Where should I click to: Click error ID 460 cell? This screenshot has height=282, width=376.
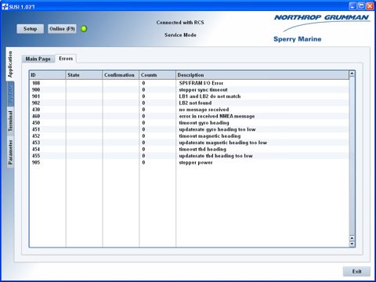click(x=47, y=116)
